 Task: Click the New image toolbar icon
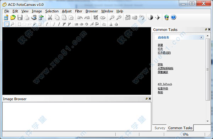6,17
